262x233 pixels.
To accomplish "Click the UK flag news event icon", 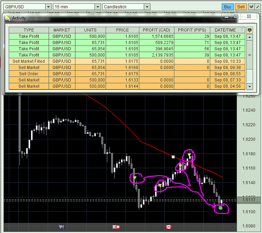I will tap(114, 227).
